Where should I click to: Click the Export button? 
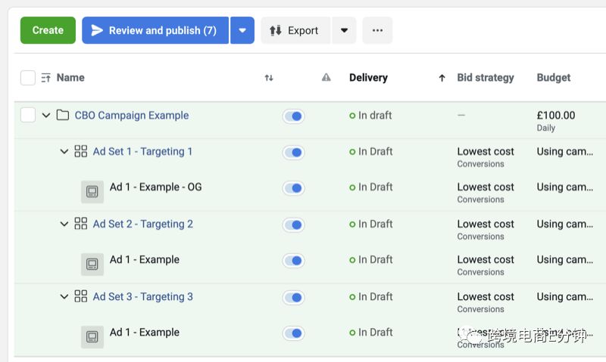[x=295, y=30]
